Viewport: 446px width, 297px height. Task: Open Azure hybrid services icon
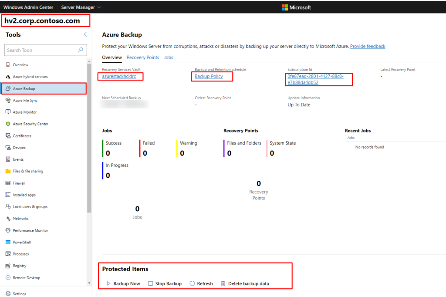coord(8,77)
